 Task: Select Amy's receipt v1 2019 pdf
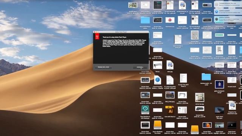coord(178,39)
